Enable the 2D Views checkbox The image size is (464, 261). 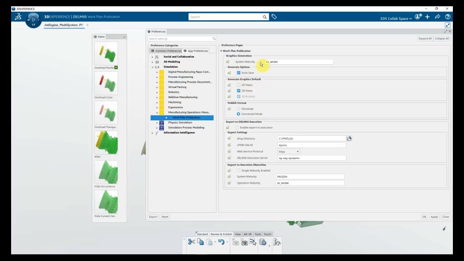(x=238, y=85)
